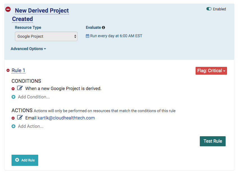This screenshot has height=174, width=238.
Task: Edit the Google Project derived condition
Action: point(20,88)
